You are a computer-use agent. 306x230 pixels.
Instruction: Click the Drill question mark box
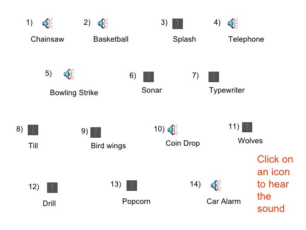coord(52,187)
